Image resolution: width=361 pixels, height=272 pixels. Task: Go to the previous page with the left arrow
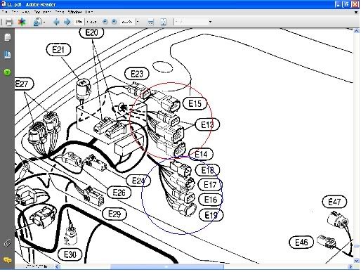coord(56,22)
